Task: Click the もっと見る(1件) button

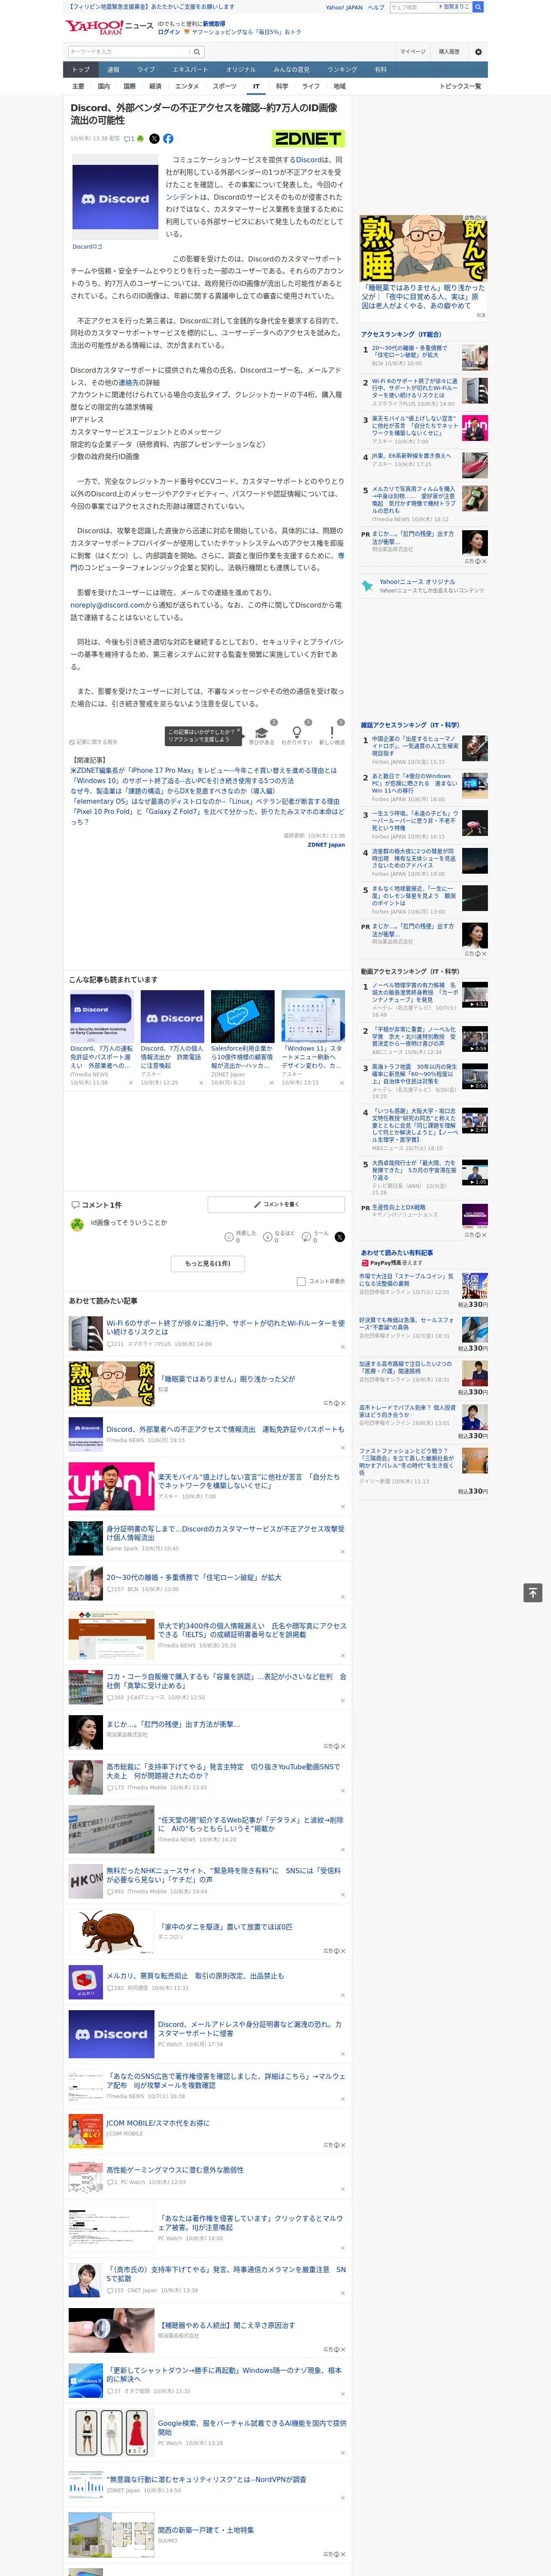Action: [x=207, y=1263]
